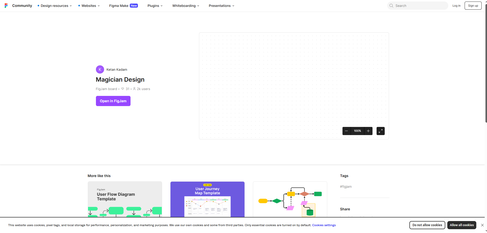Select Do not allow cookies
The image size is (487, 233).
coord(427,225)
